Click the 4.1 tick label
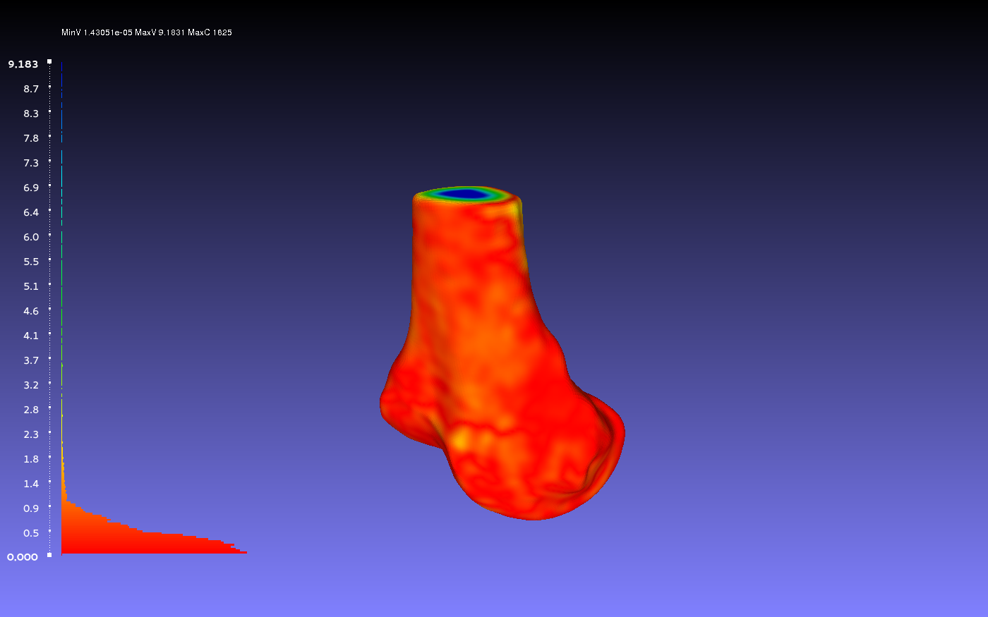 pos(31,336)
